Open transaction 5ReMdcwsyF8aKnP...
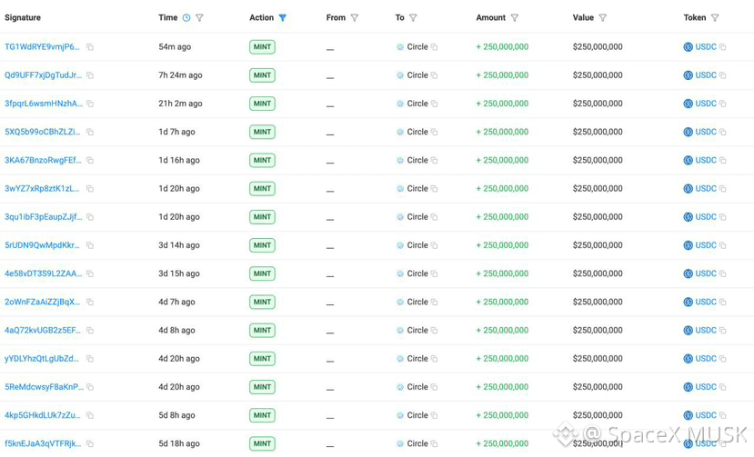The width and height of the screenshot is (754, 457). pyautogui.click(x=44, y=387)
